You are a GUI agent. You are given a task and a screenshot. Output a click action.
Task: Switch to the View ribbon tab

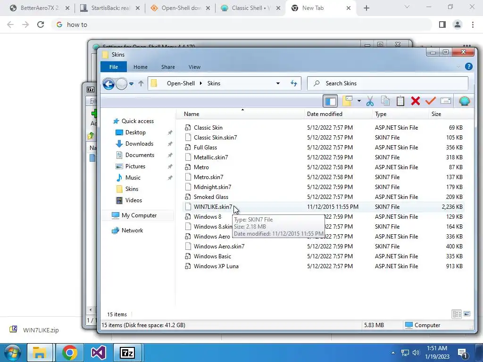194,67
